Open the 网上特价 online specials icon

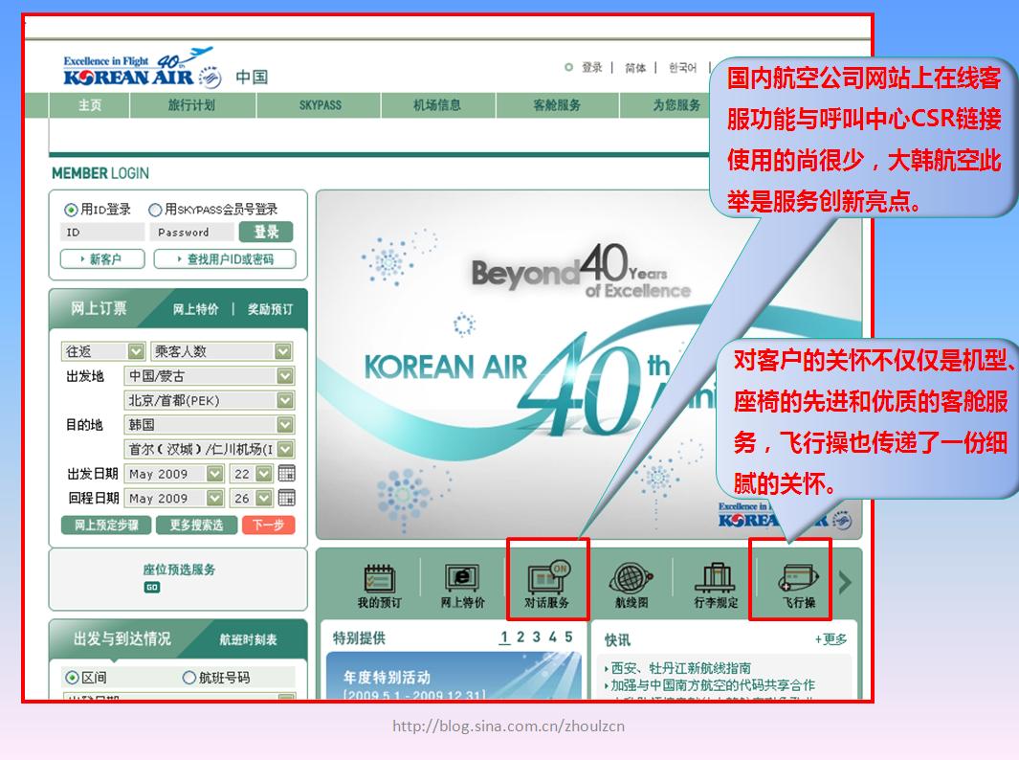[x=463, y=586]
